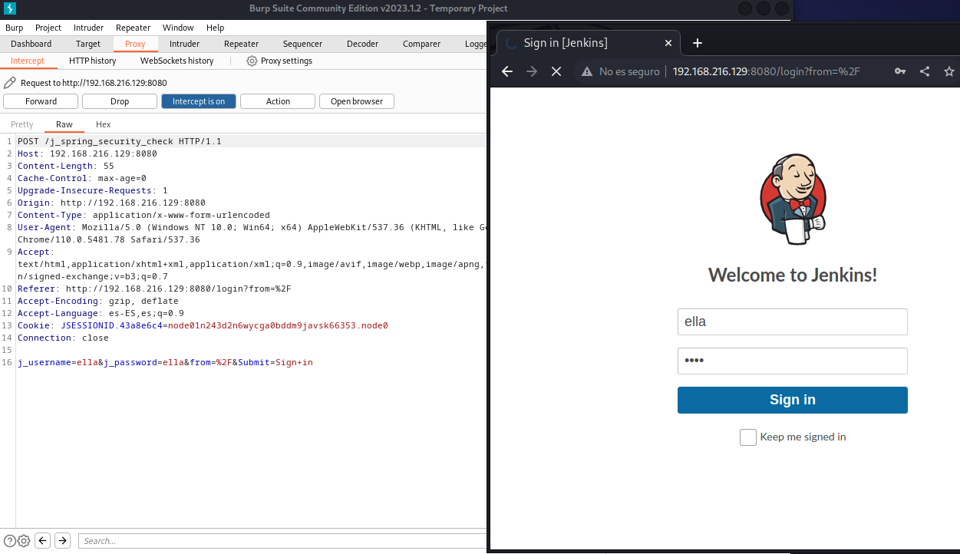Viewport: 960px width, 554px height.
Task: Click the Forward button
Action: point(41,101)
